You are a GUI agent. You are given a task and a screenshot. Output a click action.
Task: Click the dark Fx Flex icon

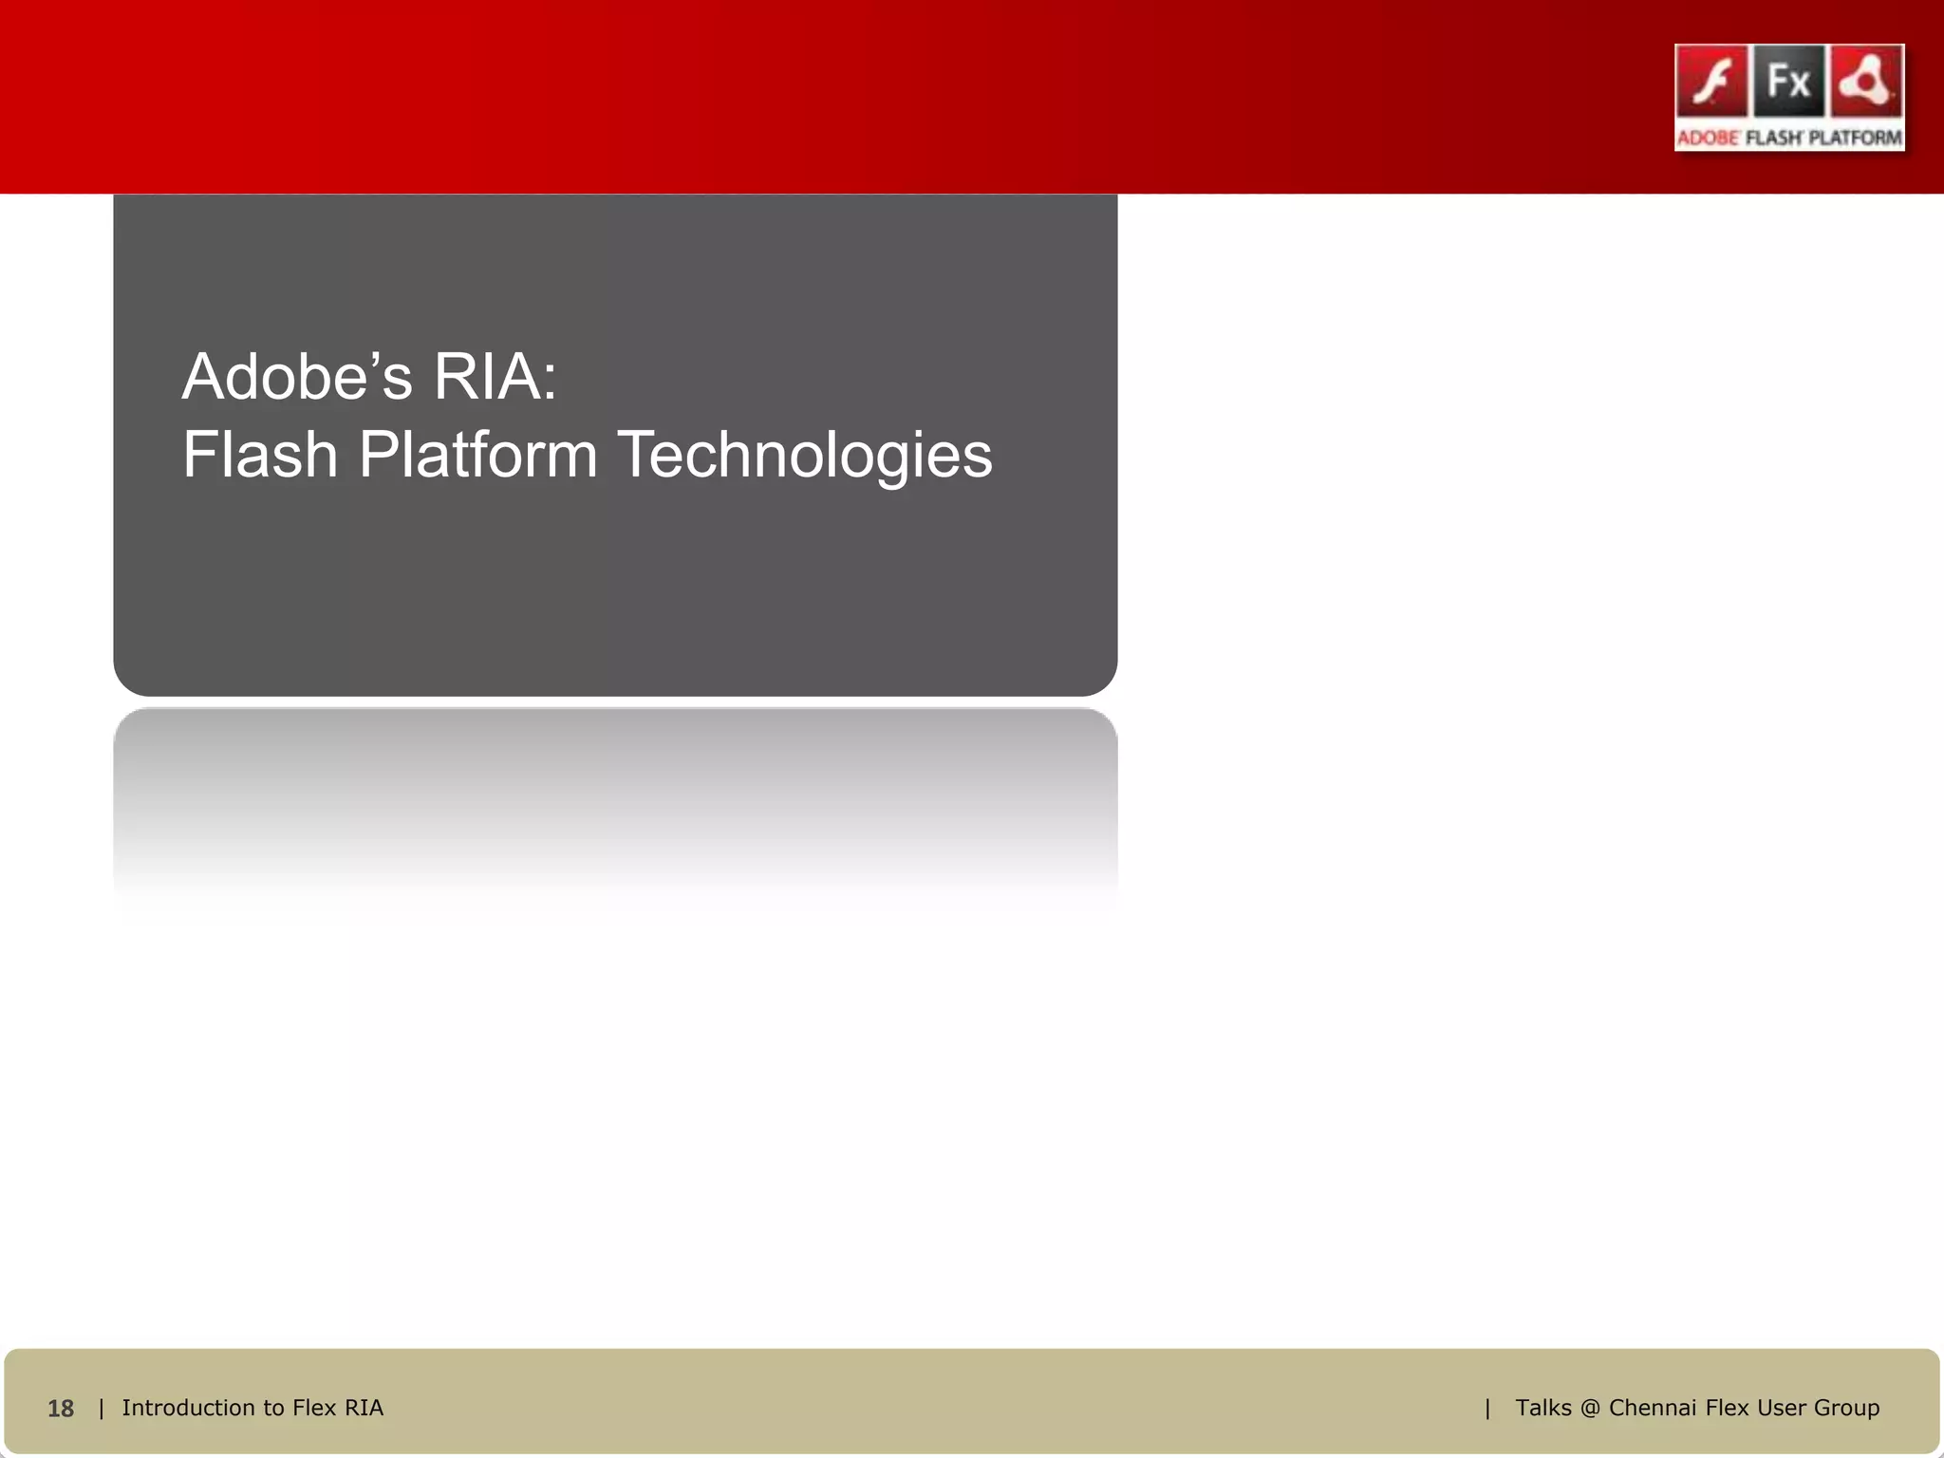[x=1788, y=83]
